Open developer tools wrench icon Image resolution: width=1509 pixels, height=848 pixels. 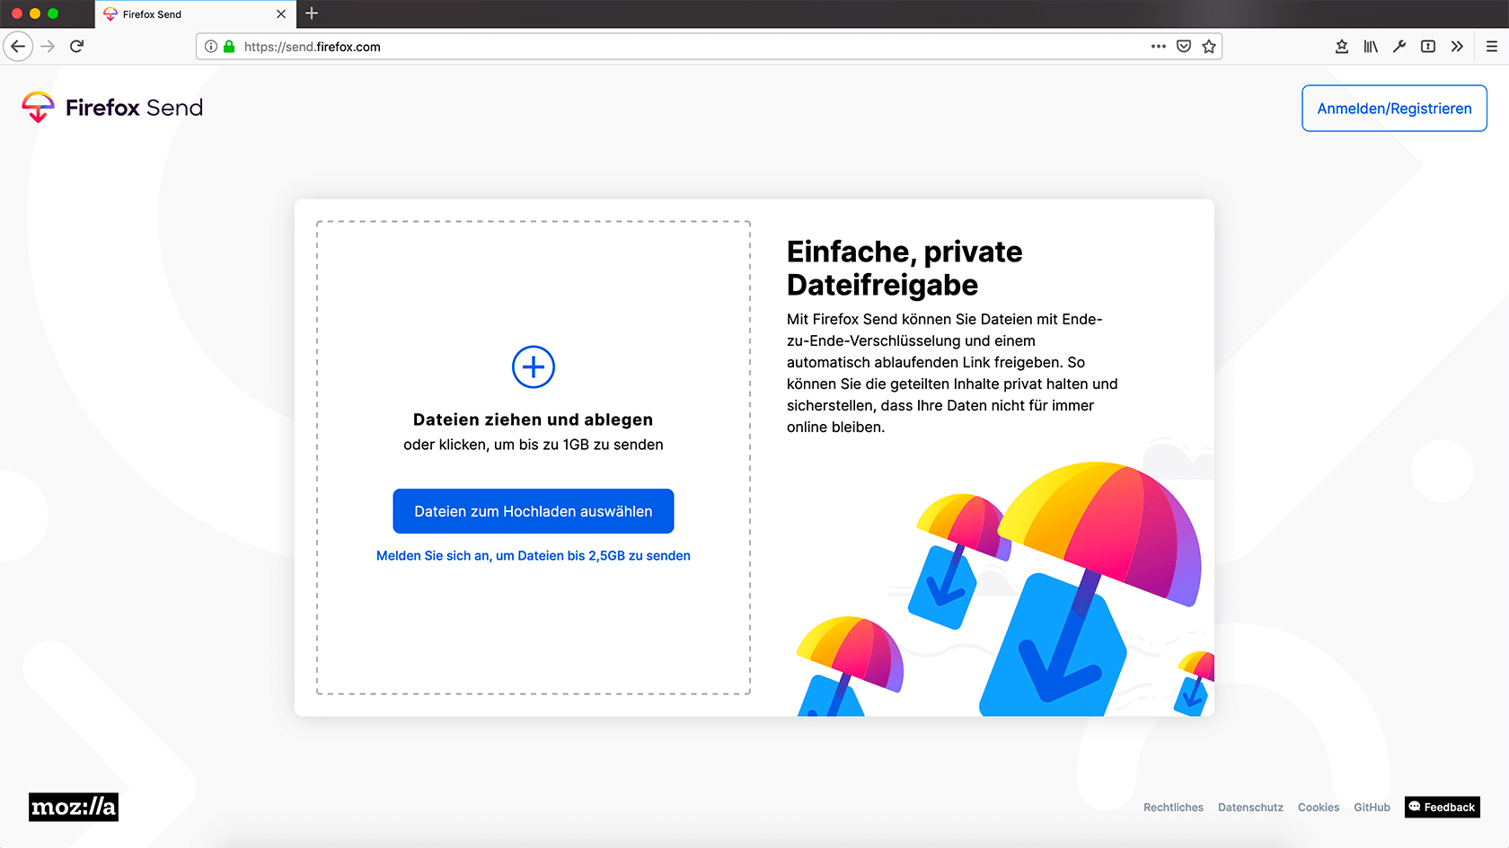(x=1399, y=47)
